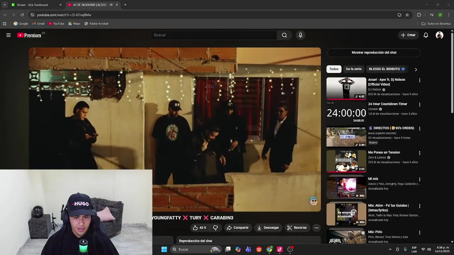Click the Compartir button
The height and width of the screenshot is (255, 454).
pos(238,228)
